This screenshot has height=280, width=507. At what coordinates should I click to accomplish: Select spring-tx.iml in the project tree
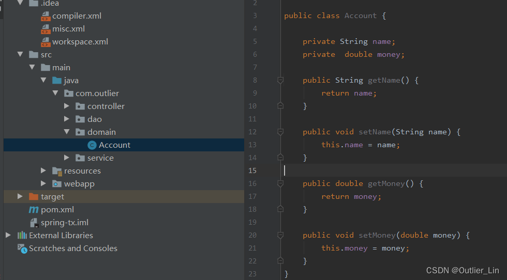(x=65, y=223)
